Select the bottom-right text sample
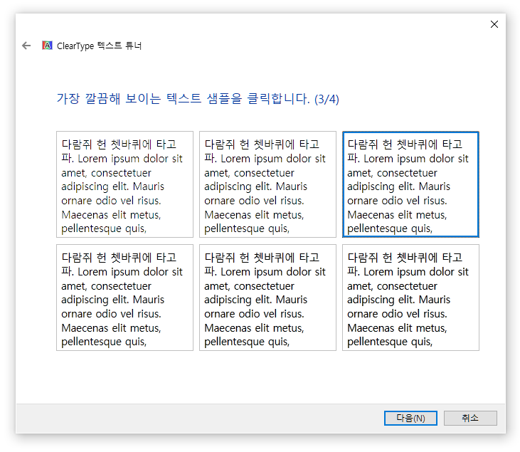 point(410,298)
